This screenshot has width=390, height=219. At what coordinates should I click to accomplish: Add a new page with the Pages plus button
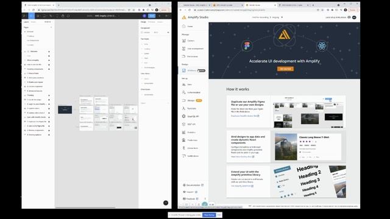(51, 27)
